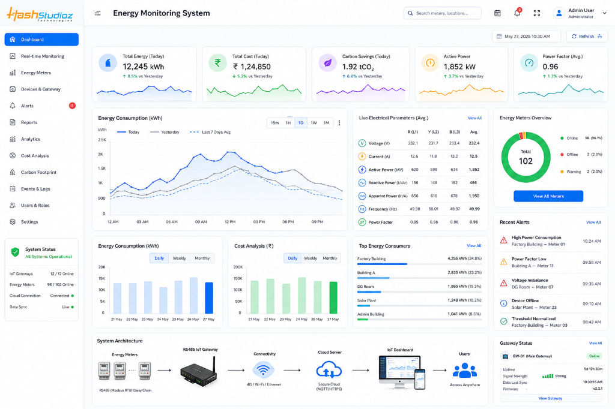Image resolution: width=615 pixels, height=409 pixels.
Task: Click the Energy Meters sidebar icon
Action: coord(13,73)
